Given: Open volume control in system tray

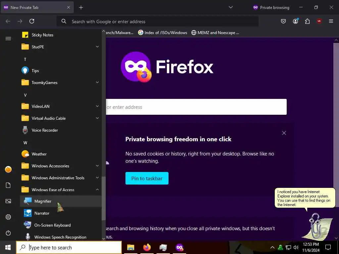Looking at the screenshot, I should [x=296, y=247].
